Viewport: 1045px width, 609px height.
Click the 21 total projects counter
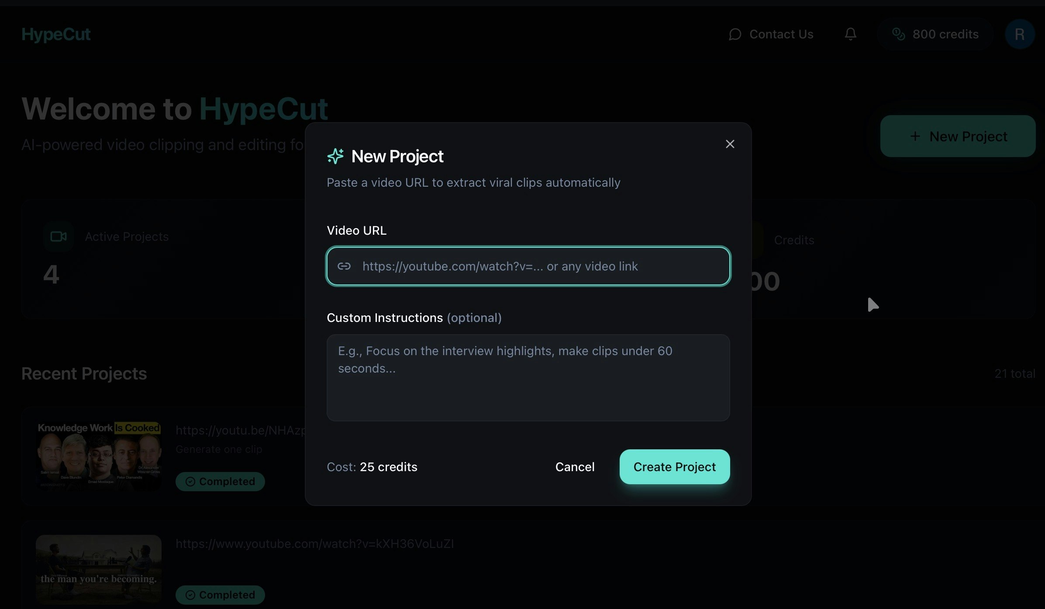point(1014,373)
